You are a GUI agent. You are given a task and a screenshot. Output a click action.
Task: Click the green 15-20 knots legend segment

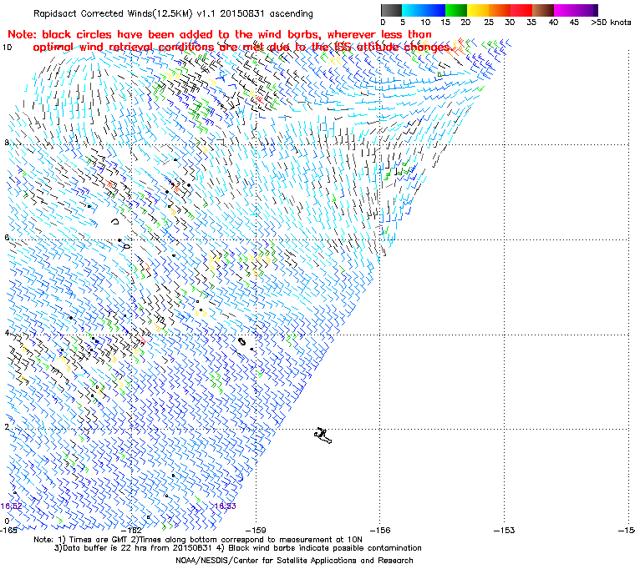click(x=456, y=10)
